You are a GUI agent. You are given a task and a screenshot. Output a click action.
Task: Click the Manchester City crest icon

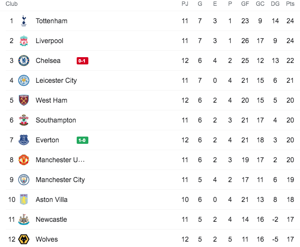(24, 180)
